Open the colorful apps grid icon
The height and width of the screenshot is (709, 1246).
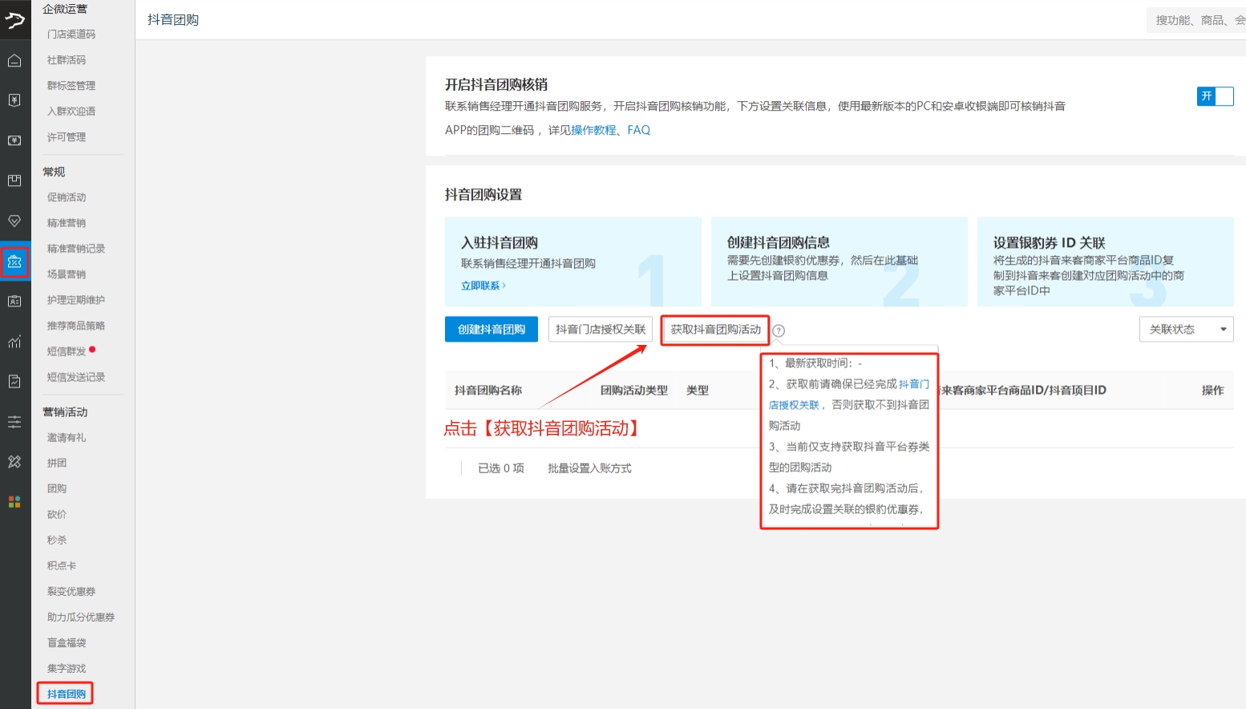click(x=14, y=502)
